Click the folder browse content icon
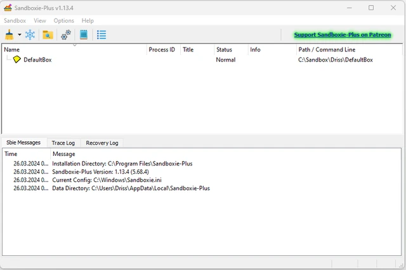 [48, 35]
